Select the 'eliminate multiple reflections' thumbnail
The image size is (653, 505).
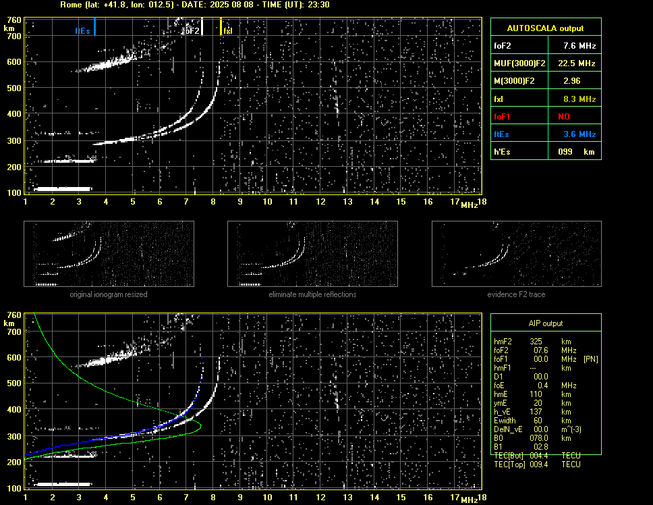312,254
